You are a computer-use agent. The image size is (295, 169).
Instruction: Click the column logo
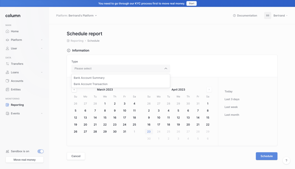[x=13, y=15]
